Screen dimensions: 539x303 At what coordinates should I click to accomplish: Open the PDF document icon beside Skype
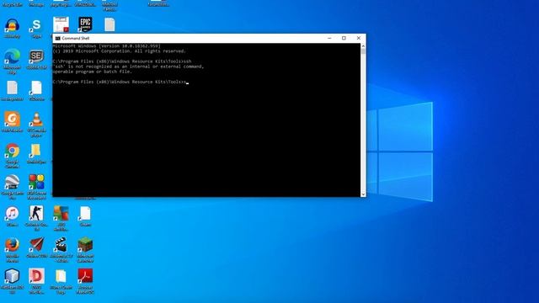point(61,24)
